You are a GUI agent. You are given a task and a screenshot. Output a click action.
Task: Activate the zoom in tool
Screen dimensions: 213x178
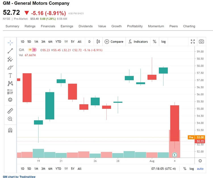10,119
